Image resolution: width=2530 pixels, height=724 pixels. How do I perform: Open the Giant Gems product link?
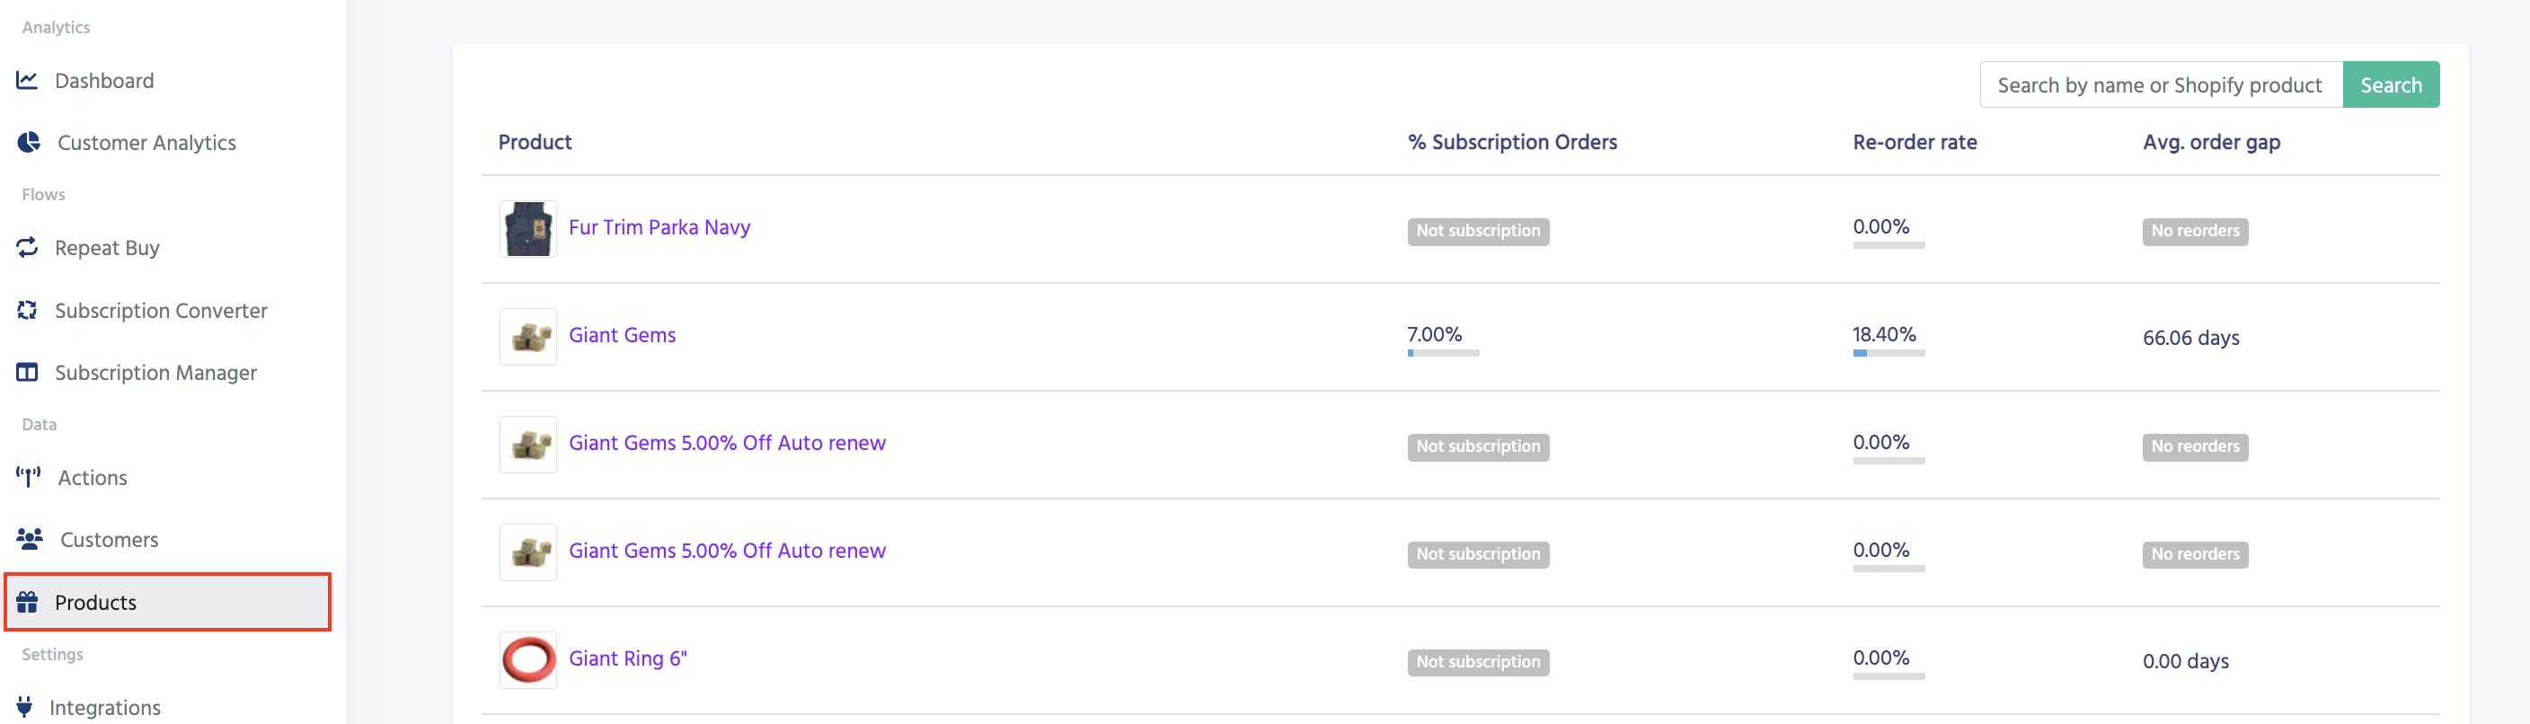point(622,335)
